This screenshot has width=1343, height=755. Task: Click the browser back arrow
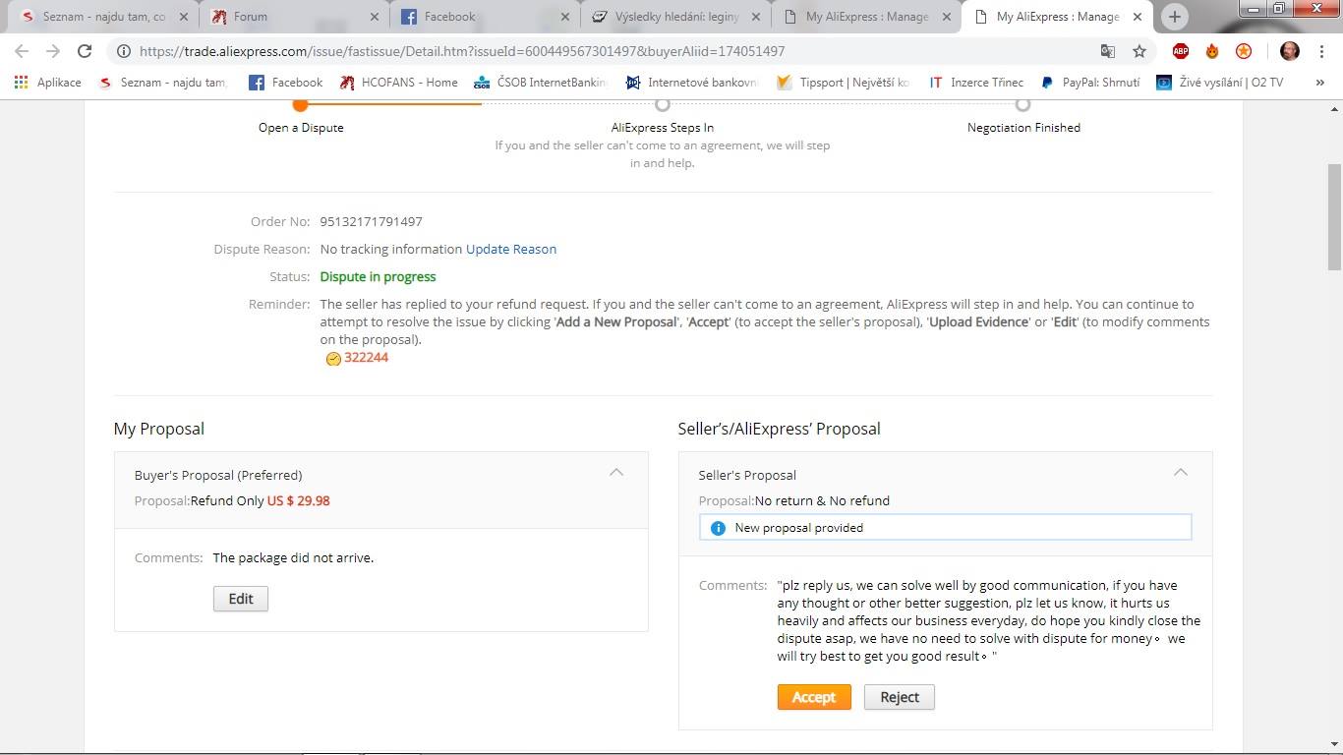tap(22, 51)
